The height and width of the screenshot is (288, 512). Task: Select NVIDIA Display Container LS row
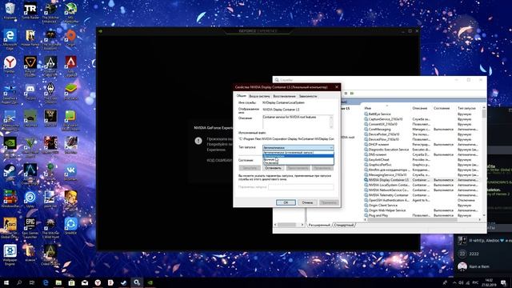click(x=422, y=180)
